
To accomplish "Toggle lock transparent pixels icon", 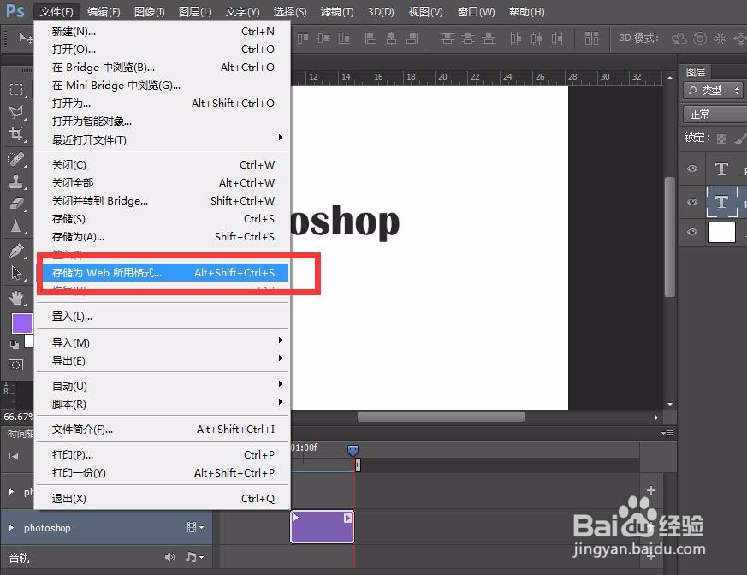I will click(721, 138).
